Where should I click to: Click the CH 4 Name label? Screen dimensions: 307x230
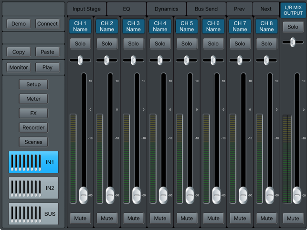point(160,26)
